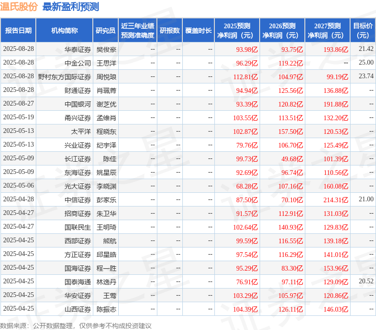The height and width of the screenshot is (330, 376).
Task: Click analyst 邱星皓
Action: click(x=106, y=255)
